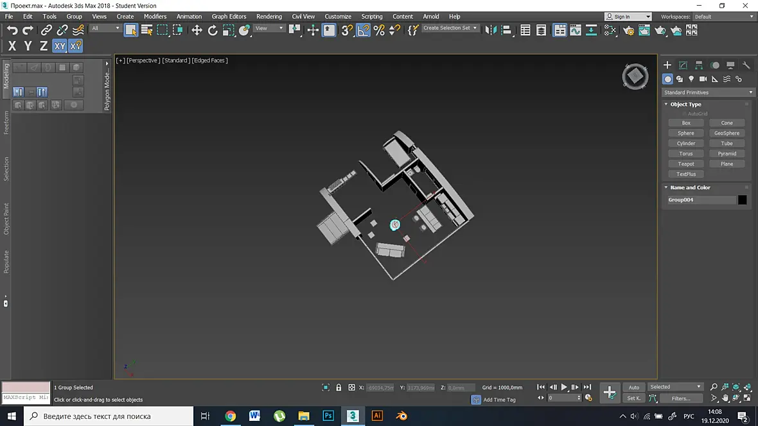Open the Create Selection Set dropdown
758x426 pixels.
(450, 28)
